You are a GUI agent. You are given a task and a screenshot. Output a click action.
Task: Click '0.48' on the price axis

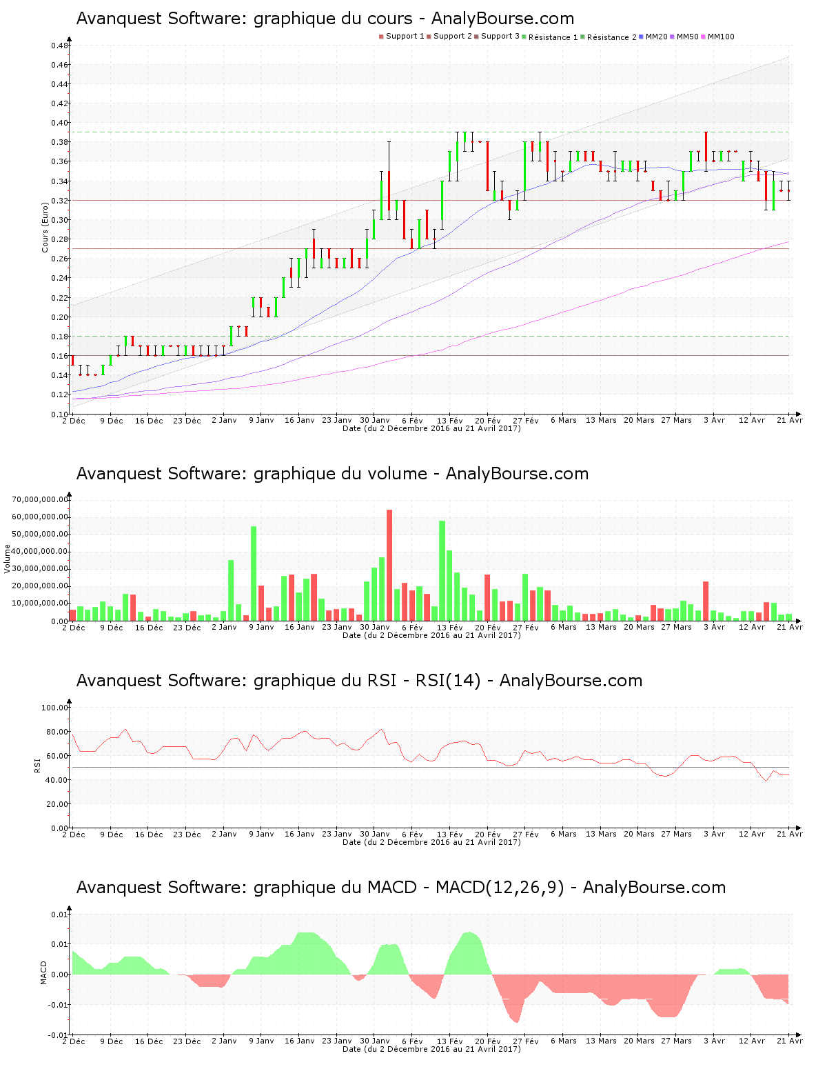pyautogui.click(x=59, y=46)
